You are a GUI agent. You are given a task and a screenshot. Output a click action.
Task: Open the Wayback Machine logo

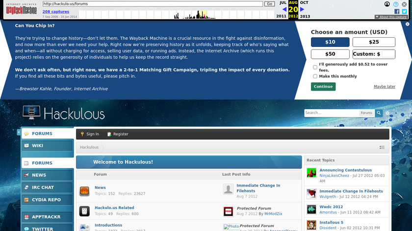point(21,9)
